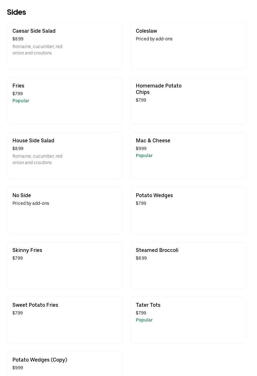Viewport: 257px width, 376px height.
Task: Open the Potato Wedges item
Action: [188, 210]
